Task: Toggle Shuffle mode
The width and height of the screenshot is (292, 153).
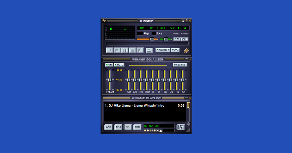Action: coord(163,50)
